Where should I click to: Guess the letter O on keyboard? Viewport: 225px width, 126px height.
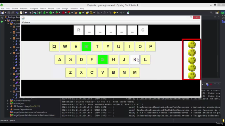140,47
